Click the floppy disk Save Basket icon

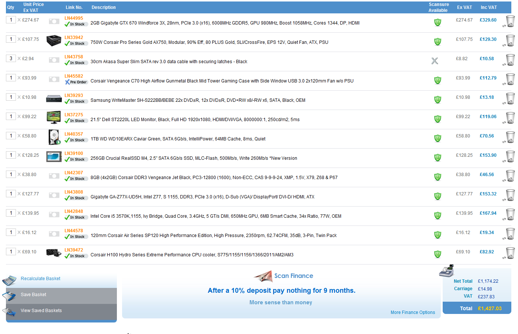9,296
